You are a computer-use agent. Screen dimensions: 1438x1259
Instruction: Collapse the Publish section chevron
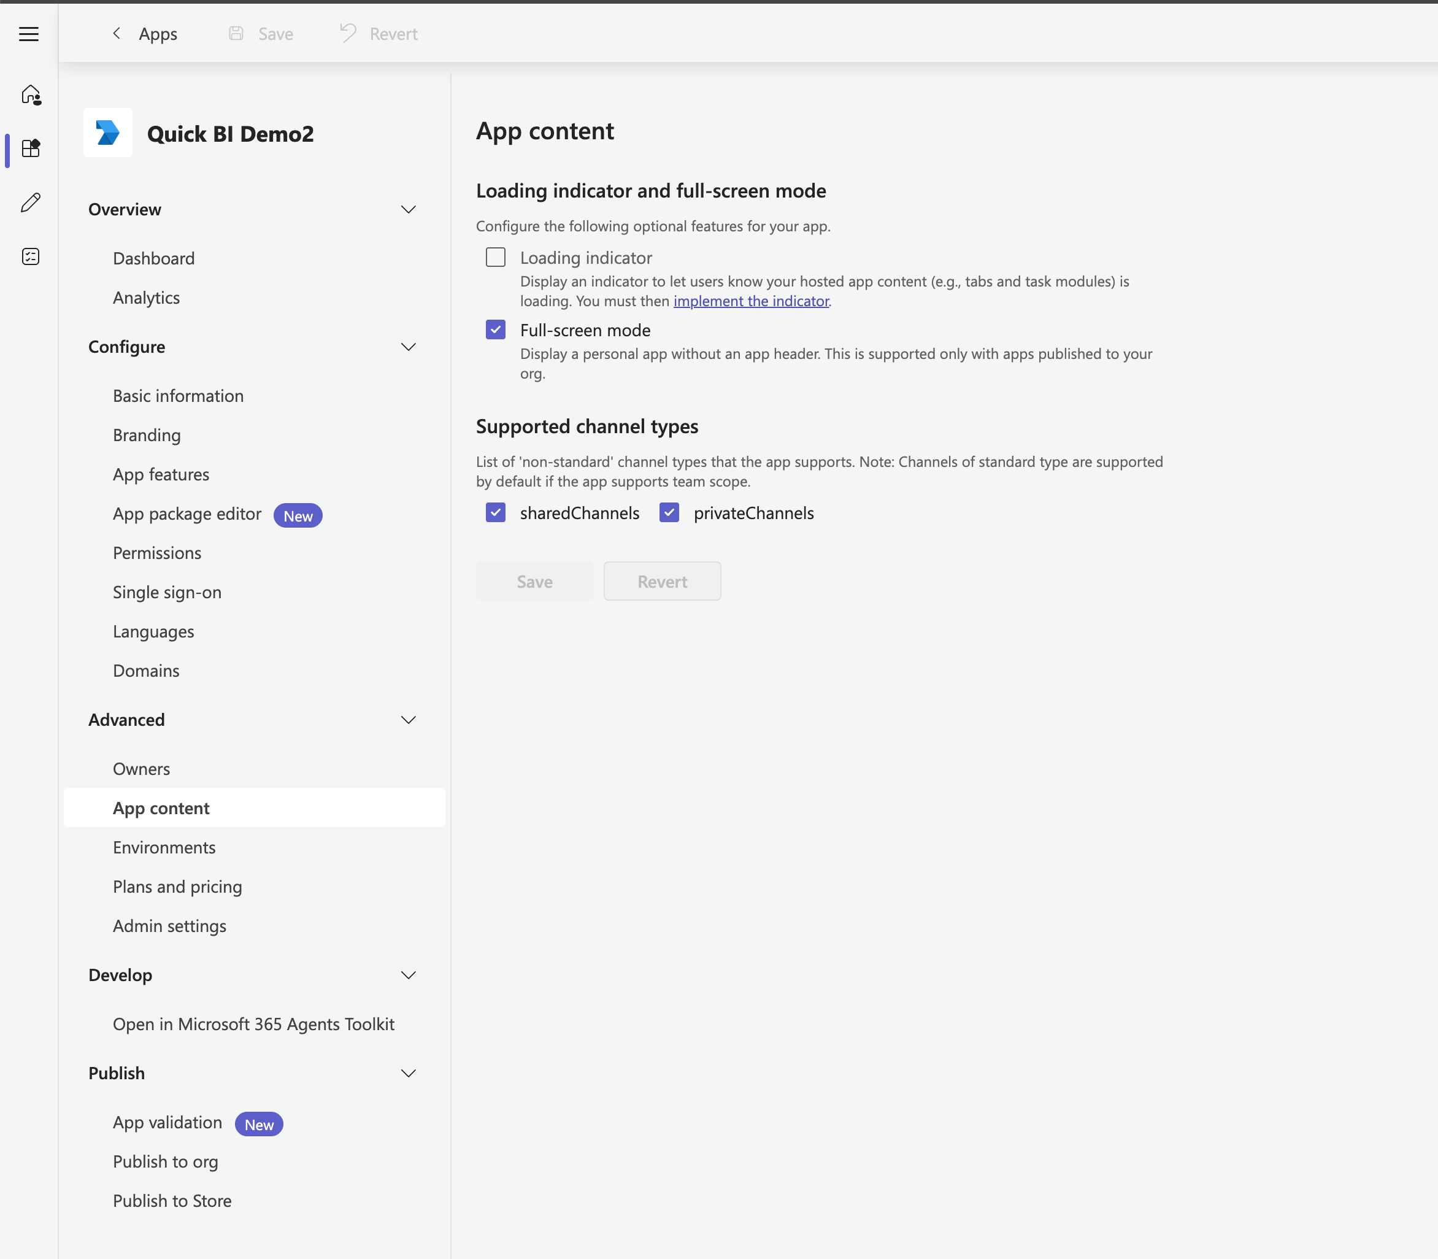pos(408,1073)
